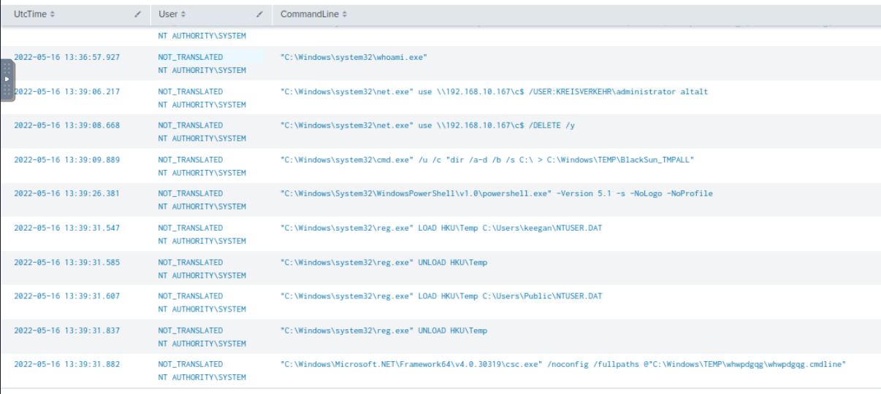The width and height of the screenshot is (881, 394).
Task: Click reg.exe LOAD keegan NTUSER.DAT command
Action: coord(441,228)
